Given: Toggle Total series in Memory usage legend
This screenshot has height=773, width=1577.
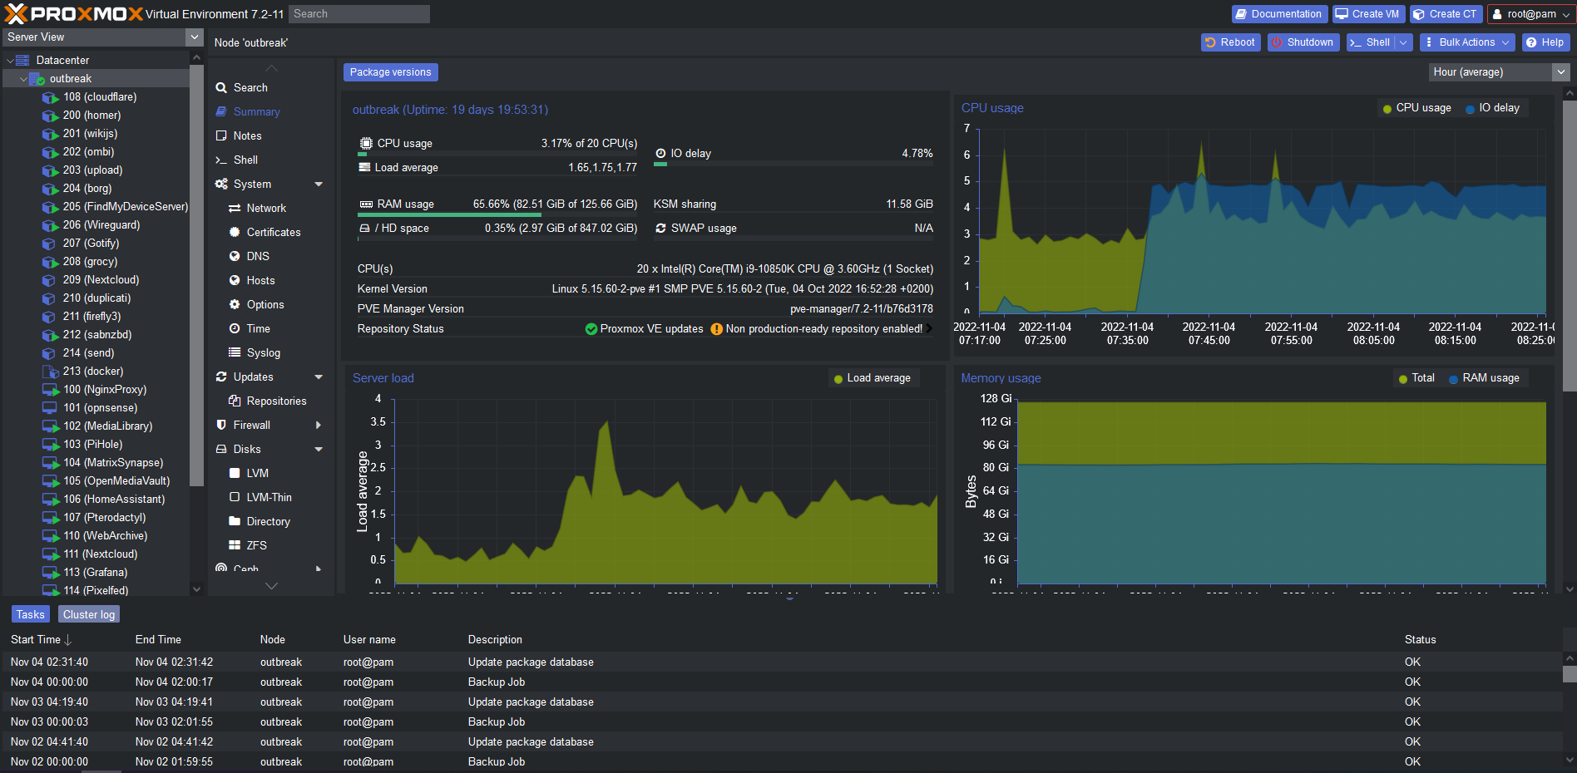Looking at the screenshot, I should tap(1416, 378).
